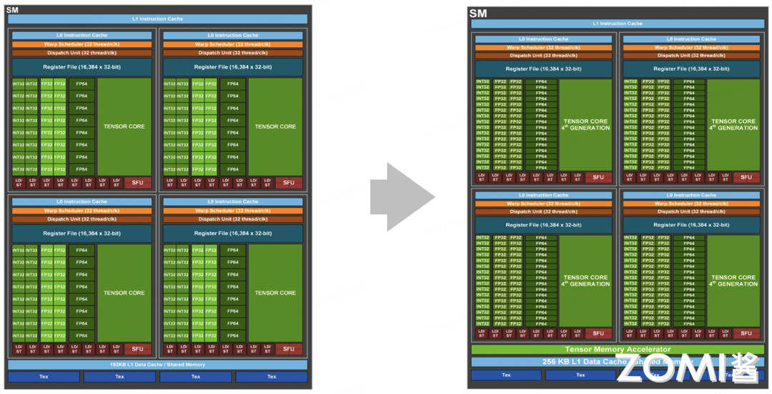Click the 192KB L1 Data Cache bar
Viewport: 772px width, 394px height.
click(x=157, y=365)
